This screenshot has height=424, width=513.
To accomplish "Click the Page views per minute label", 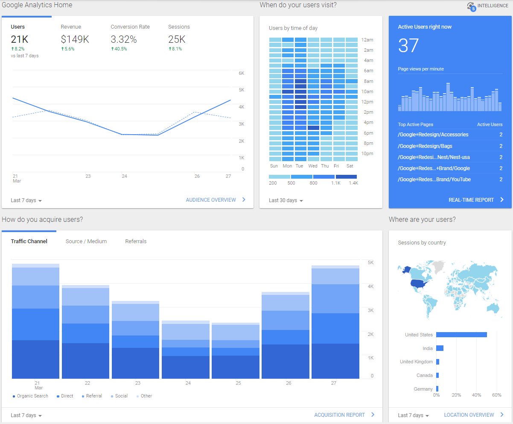I will (x=421, y=69).
